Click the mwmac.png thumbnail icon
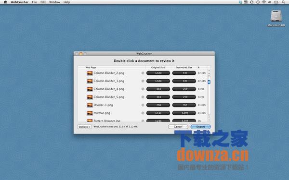The height and width of the screenshot is (180, 289). [x=90, y=113]
